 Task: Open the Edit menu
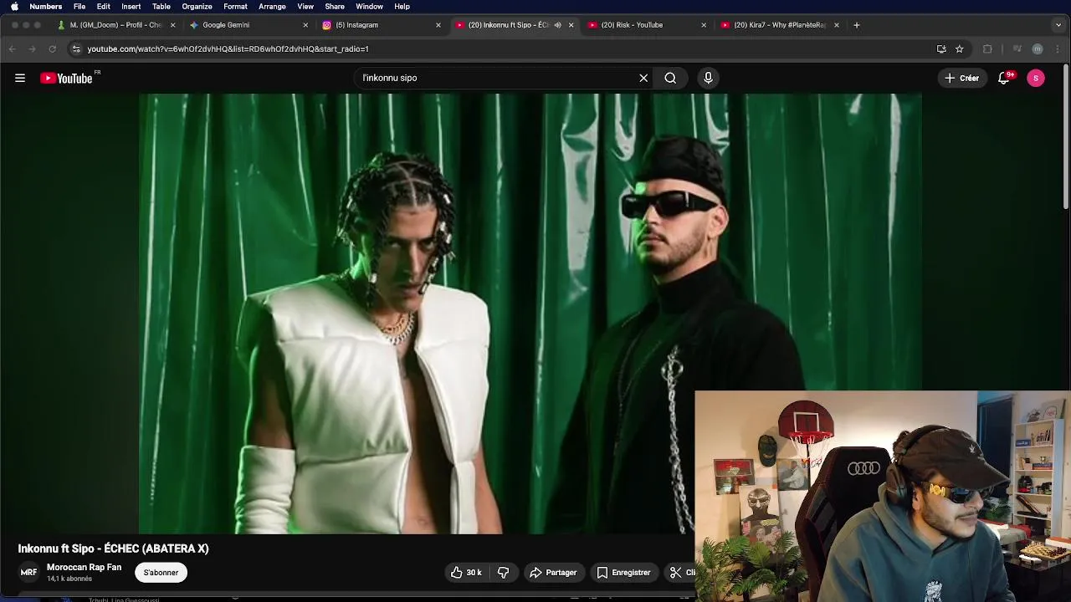coord(104,7)
